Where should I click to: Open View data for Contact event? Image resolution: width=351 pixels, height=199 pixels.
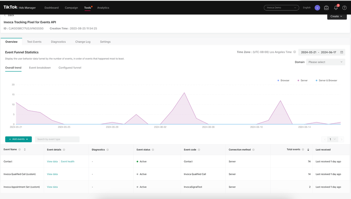point(52,161)
